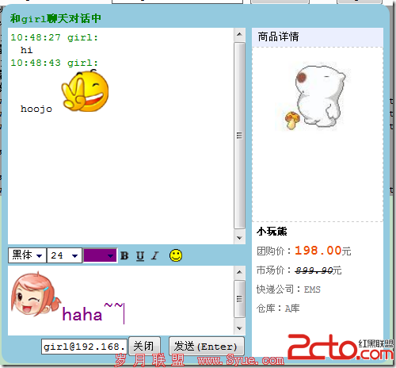Toggle italic text formatting
Viewport: 396px width, 368px height.
click(x=155, y=255)
